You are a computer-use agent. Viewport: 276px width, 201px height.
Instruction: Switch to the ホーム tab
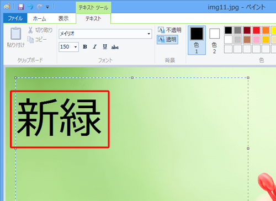point(39,18)
